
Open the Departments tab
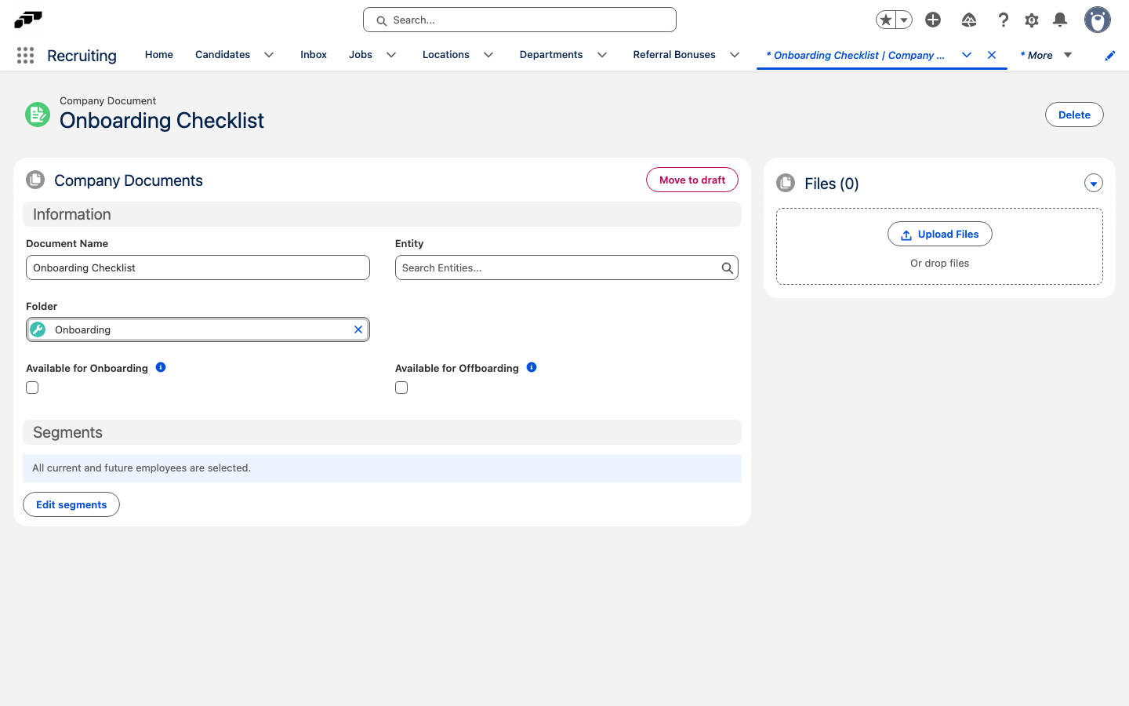coord(551,55)
